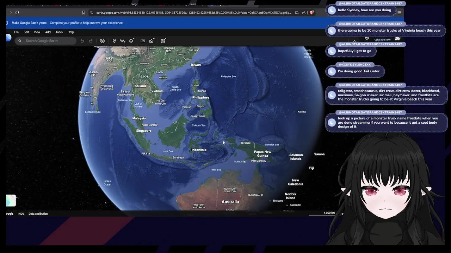Click the Laos label on the map
Viewport: 451px width, 253px height.
tap(144, 76)
